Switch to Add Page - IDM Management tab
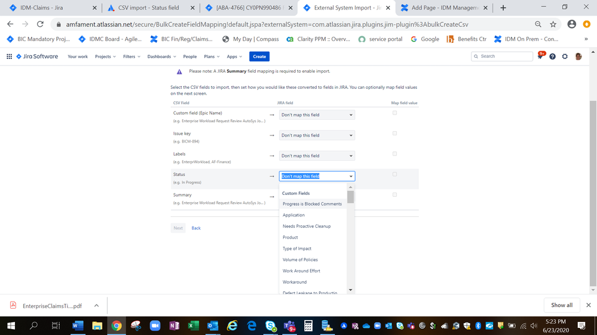 [445, 8]
